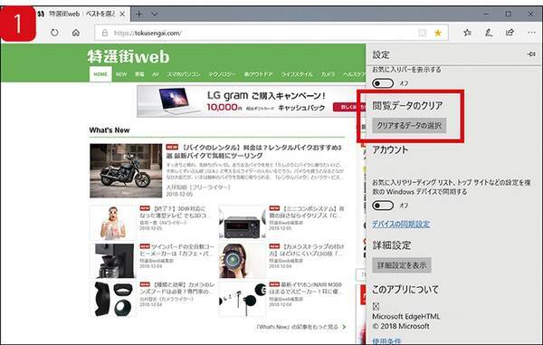Click the クリアするデータの選択 button

coord(409,126)
